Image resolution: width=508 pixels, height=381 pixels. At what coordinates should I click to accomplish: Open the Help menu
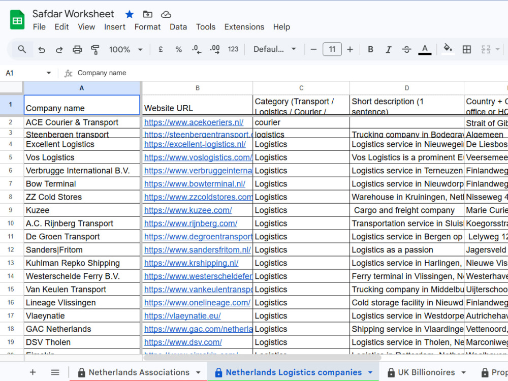(x=281, y=27)
